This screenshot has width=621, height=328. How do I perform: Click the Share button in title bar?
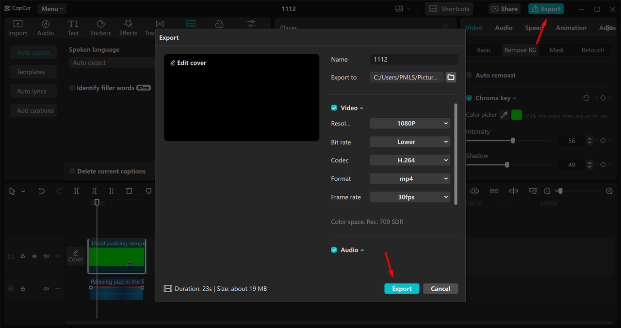pos(504,9)
